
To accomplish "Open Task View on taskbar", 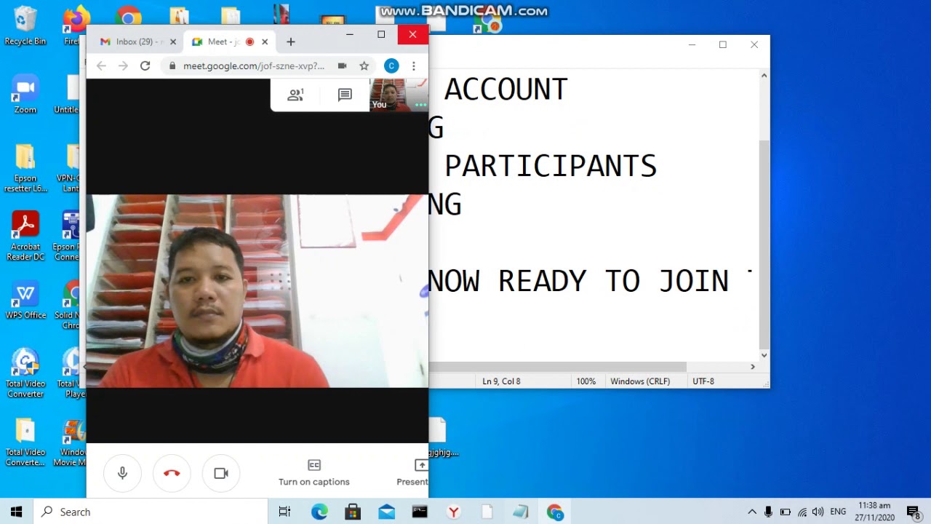I will (x=284, y=512).
